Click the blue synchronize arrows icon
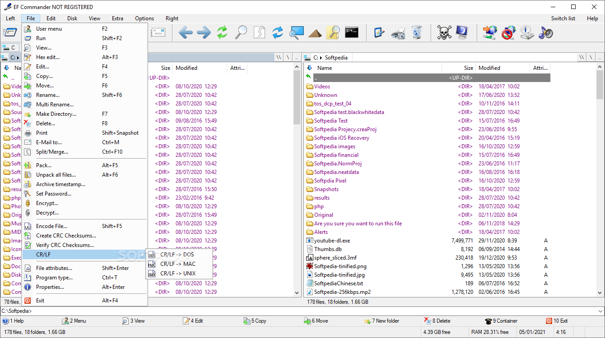This screenshot has height=338, width=605. tap(277, 32)
